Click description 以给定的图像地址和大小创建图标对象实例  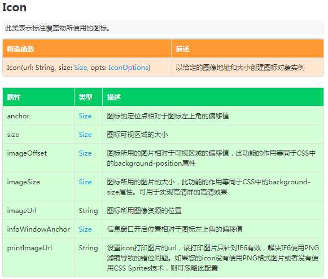coord(240,68)
